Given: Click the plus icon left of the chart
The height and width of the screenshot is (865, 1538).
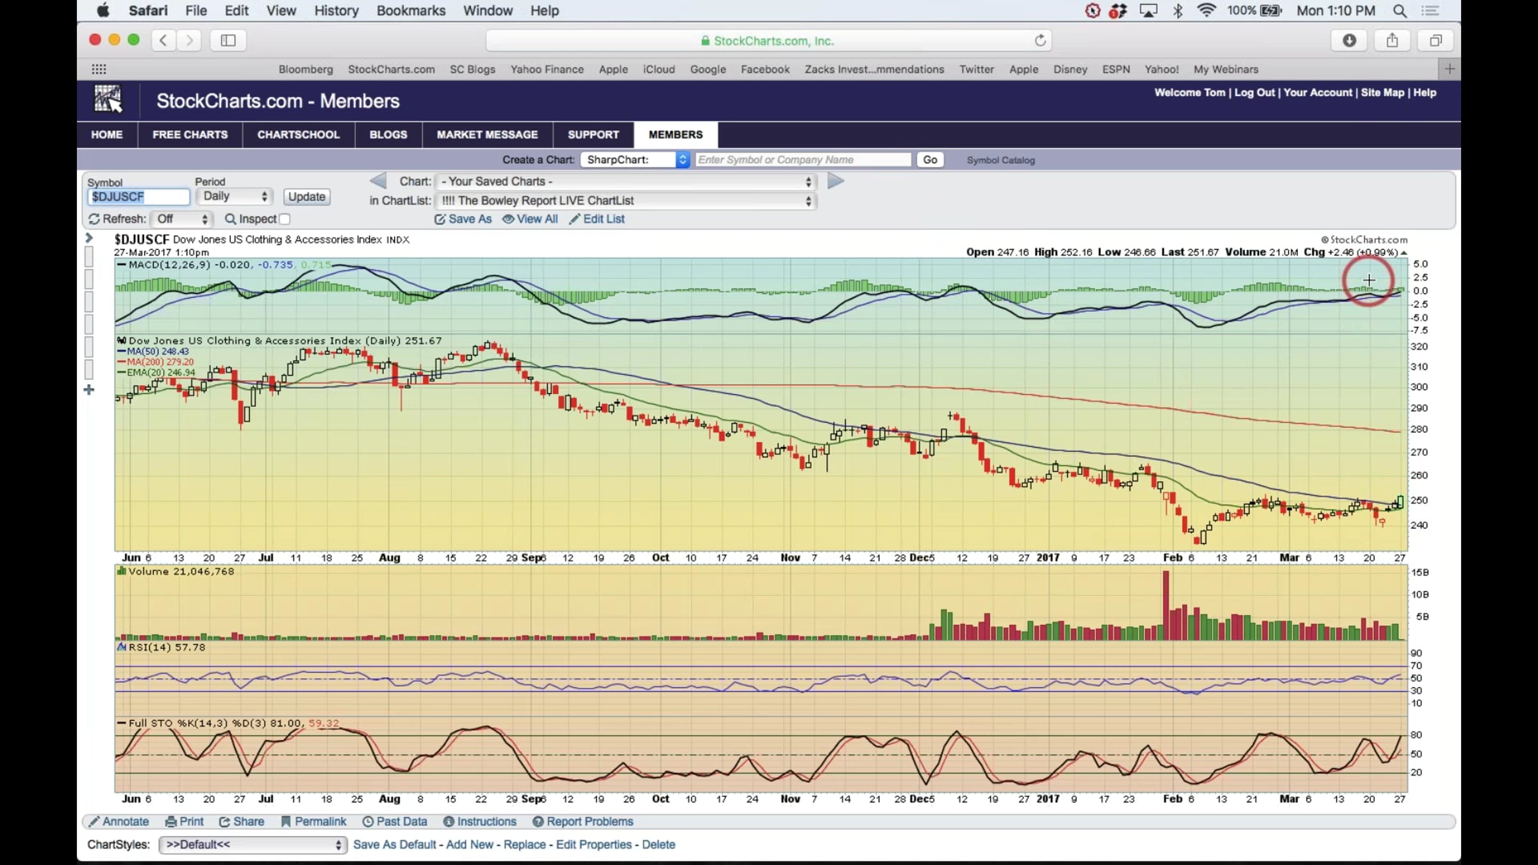Looking at the screenshot, I should tap(89, 390).
